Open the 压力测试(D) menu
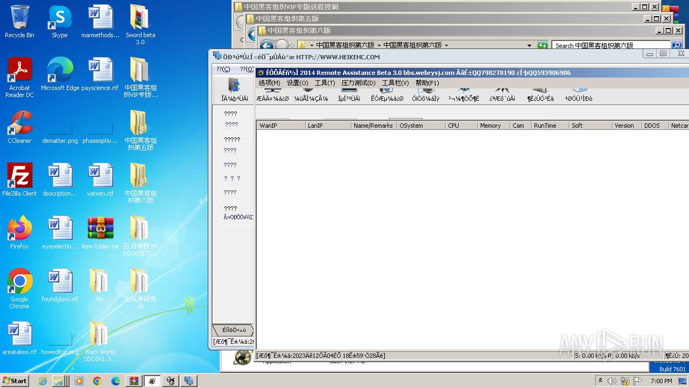The image size is (689, 388). point(358,83)
